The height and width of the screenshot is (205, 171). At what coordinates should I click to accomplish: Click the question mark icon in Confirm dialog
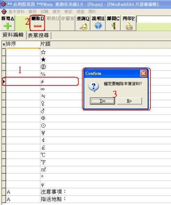pos(94,87)
